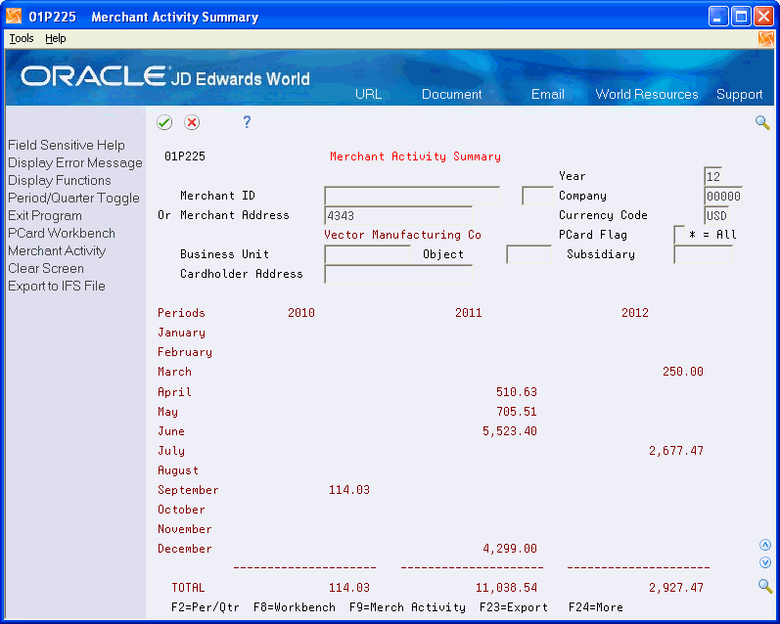Click the Company field showing 00000

click(x=723, y=196)
